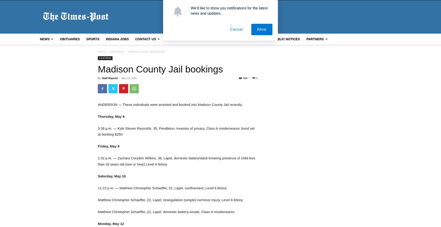441x227 pixels.
Task: Click the Local News category tag
Action: point(105,58)
